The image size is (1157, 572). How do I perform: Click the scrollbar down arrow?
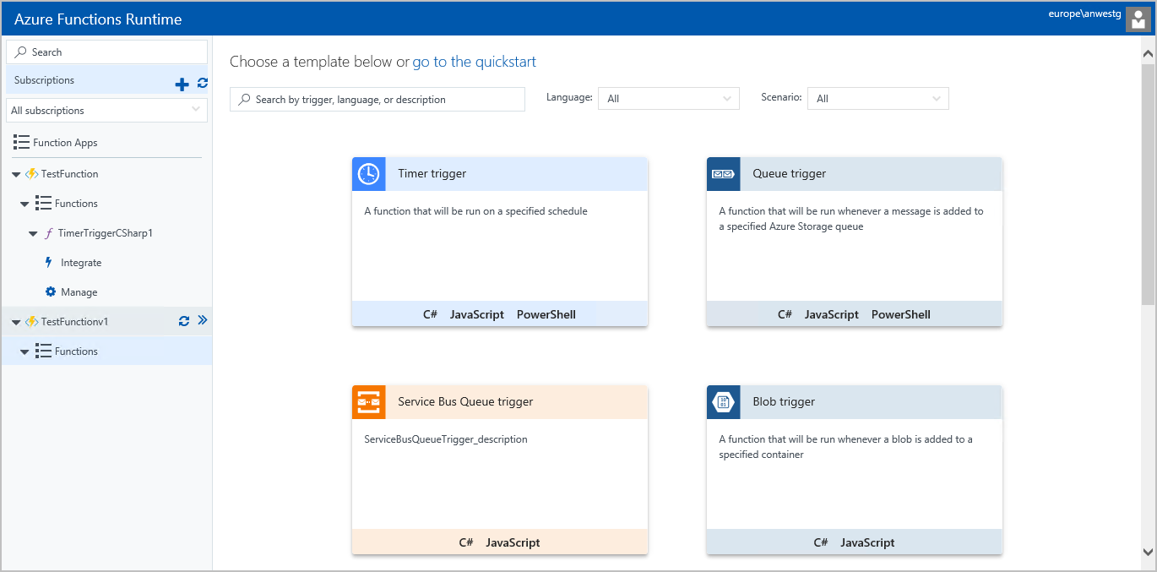(1148, 552)
